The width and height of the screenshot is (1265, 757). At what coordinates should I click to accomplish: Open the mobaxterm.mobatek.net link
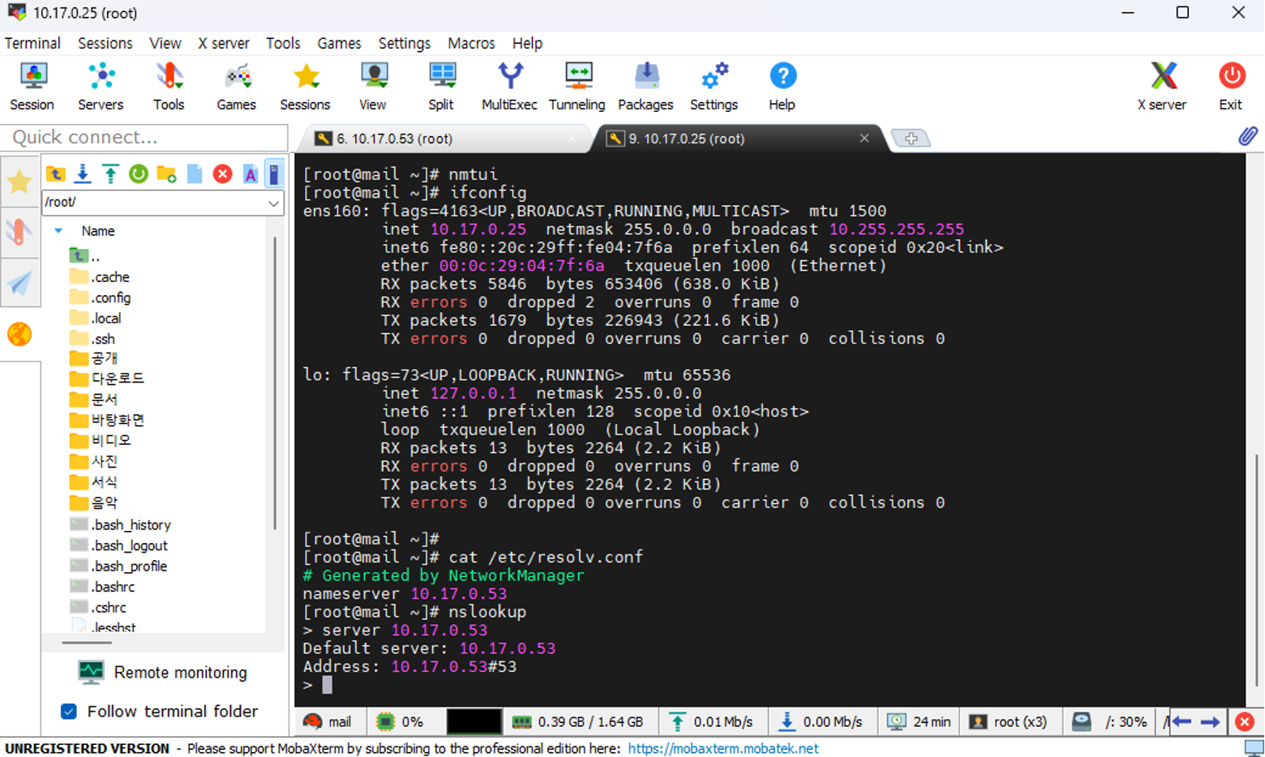point(723,749)
